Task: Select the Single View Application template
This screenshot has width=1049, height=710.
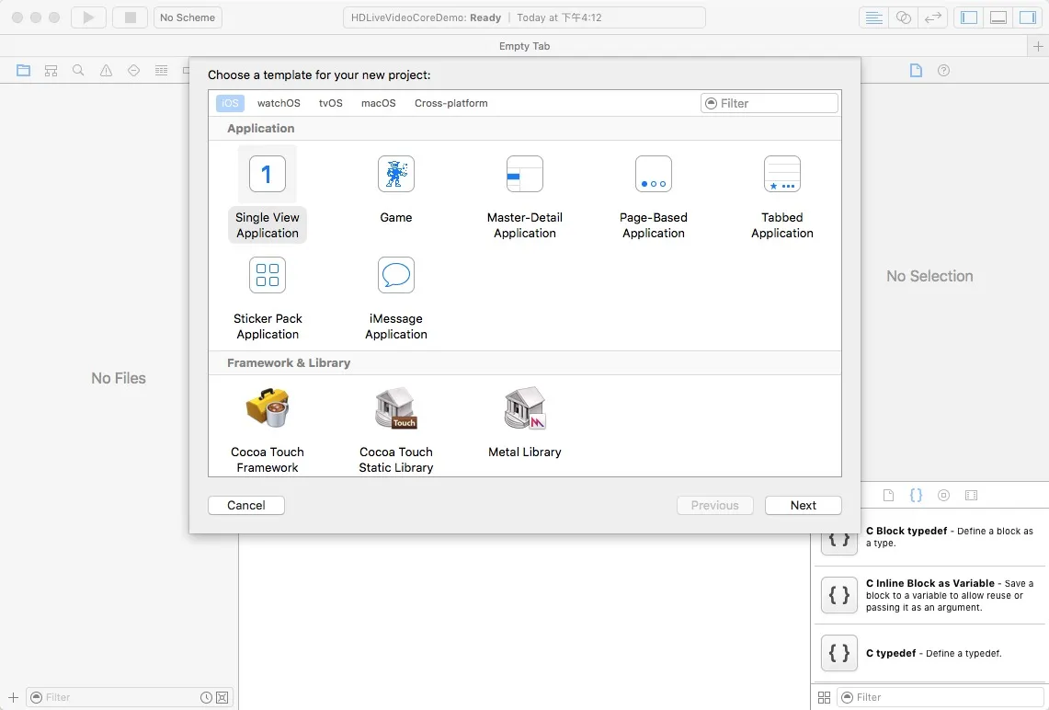Action: [267, 194]
